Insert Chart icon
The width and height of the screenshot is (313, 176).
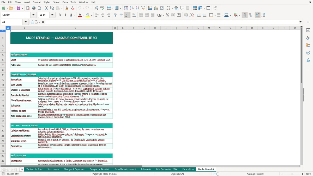pos(156,8)
